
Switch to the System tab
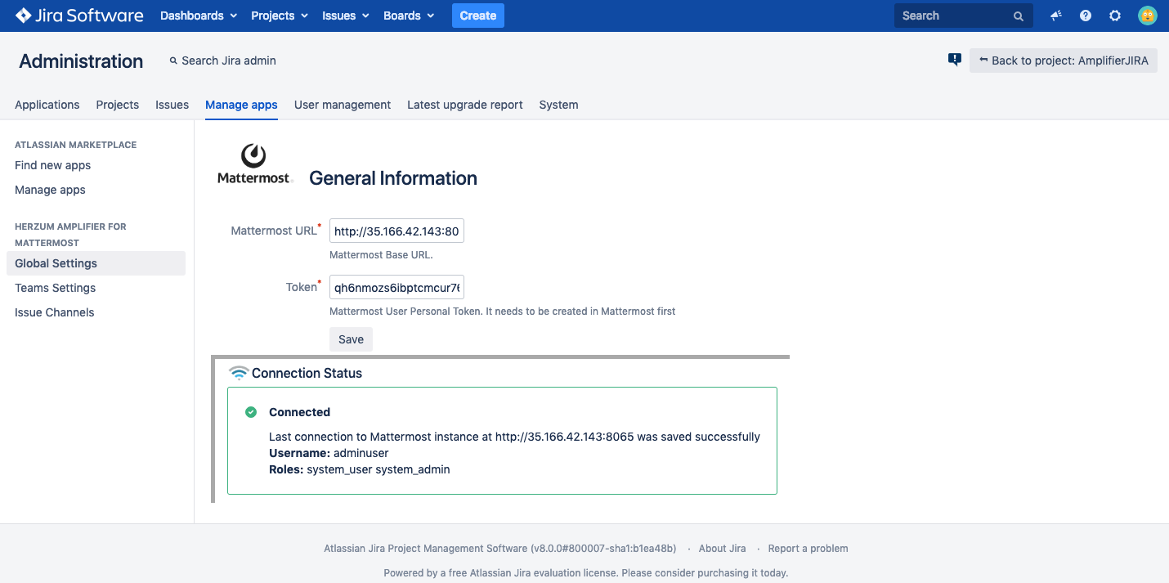coord(558,105)
